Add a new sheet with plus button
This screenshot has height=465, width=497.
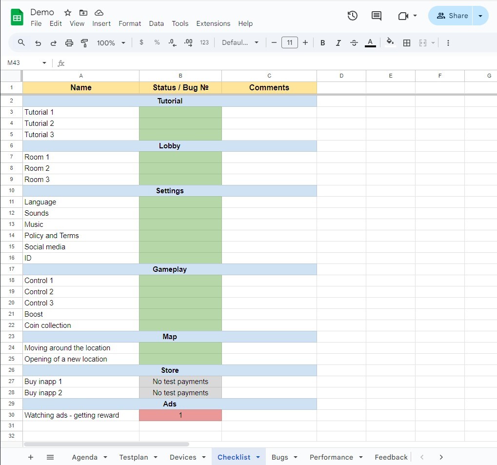pyautogui.click(x=31, y=457)
